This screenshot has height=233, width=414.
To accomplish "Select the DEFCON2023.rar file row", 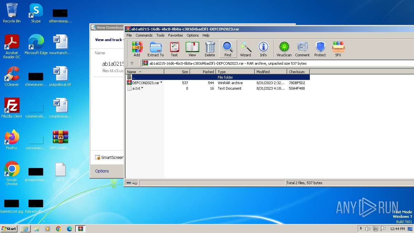I will tap(217, 83).
